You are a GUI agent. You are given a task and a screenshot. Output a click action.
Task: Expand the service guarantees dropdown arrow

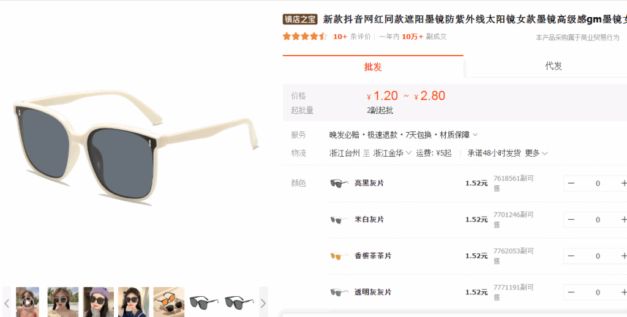[x=475, y=135]
